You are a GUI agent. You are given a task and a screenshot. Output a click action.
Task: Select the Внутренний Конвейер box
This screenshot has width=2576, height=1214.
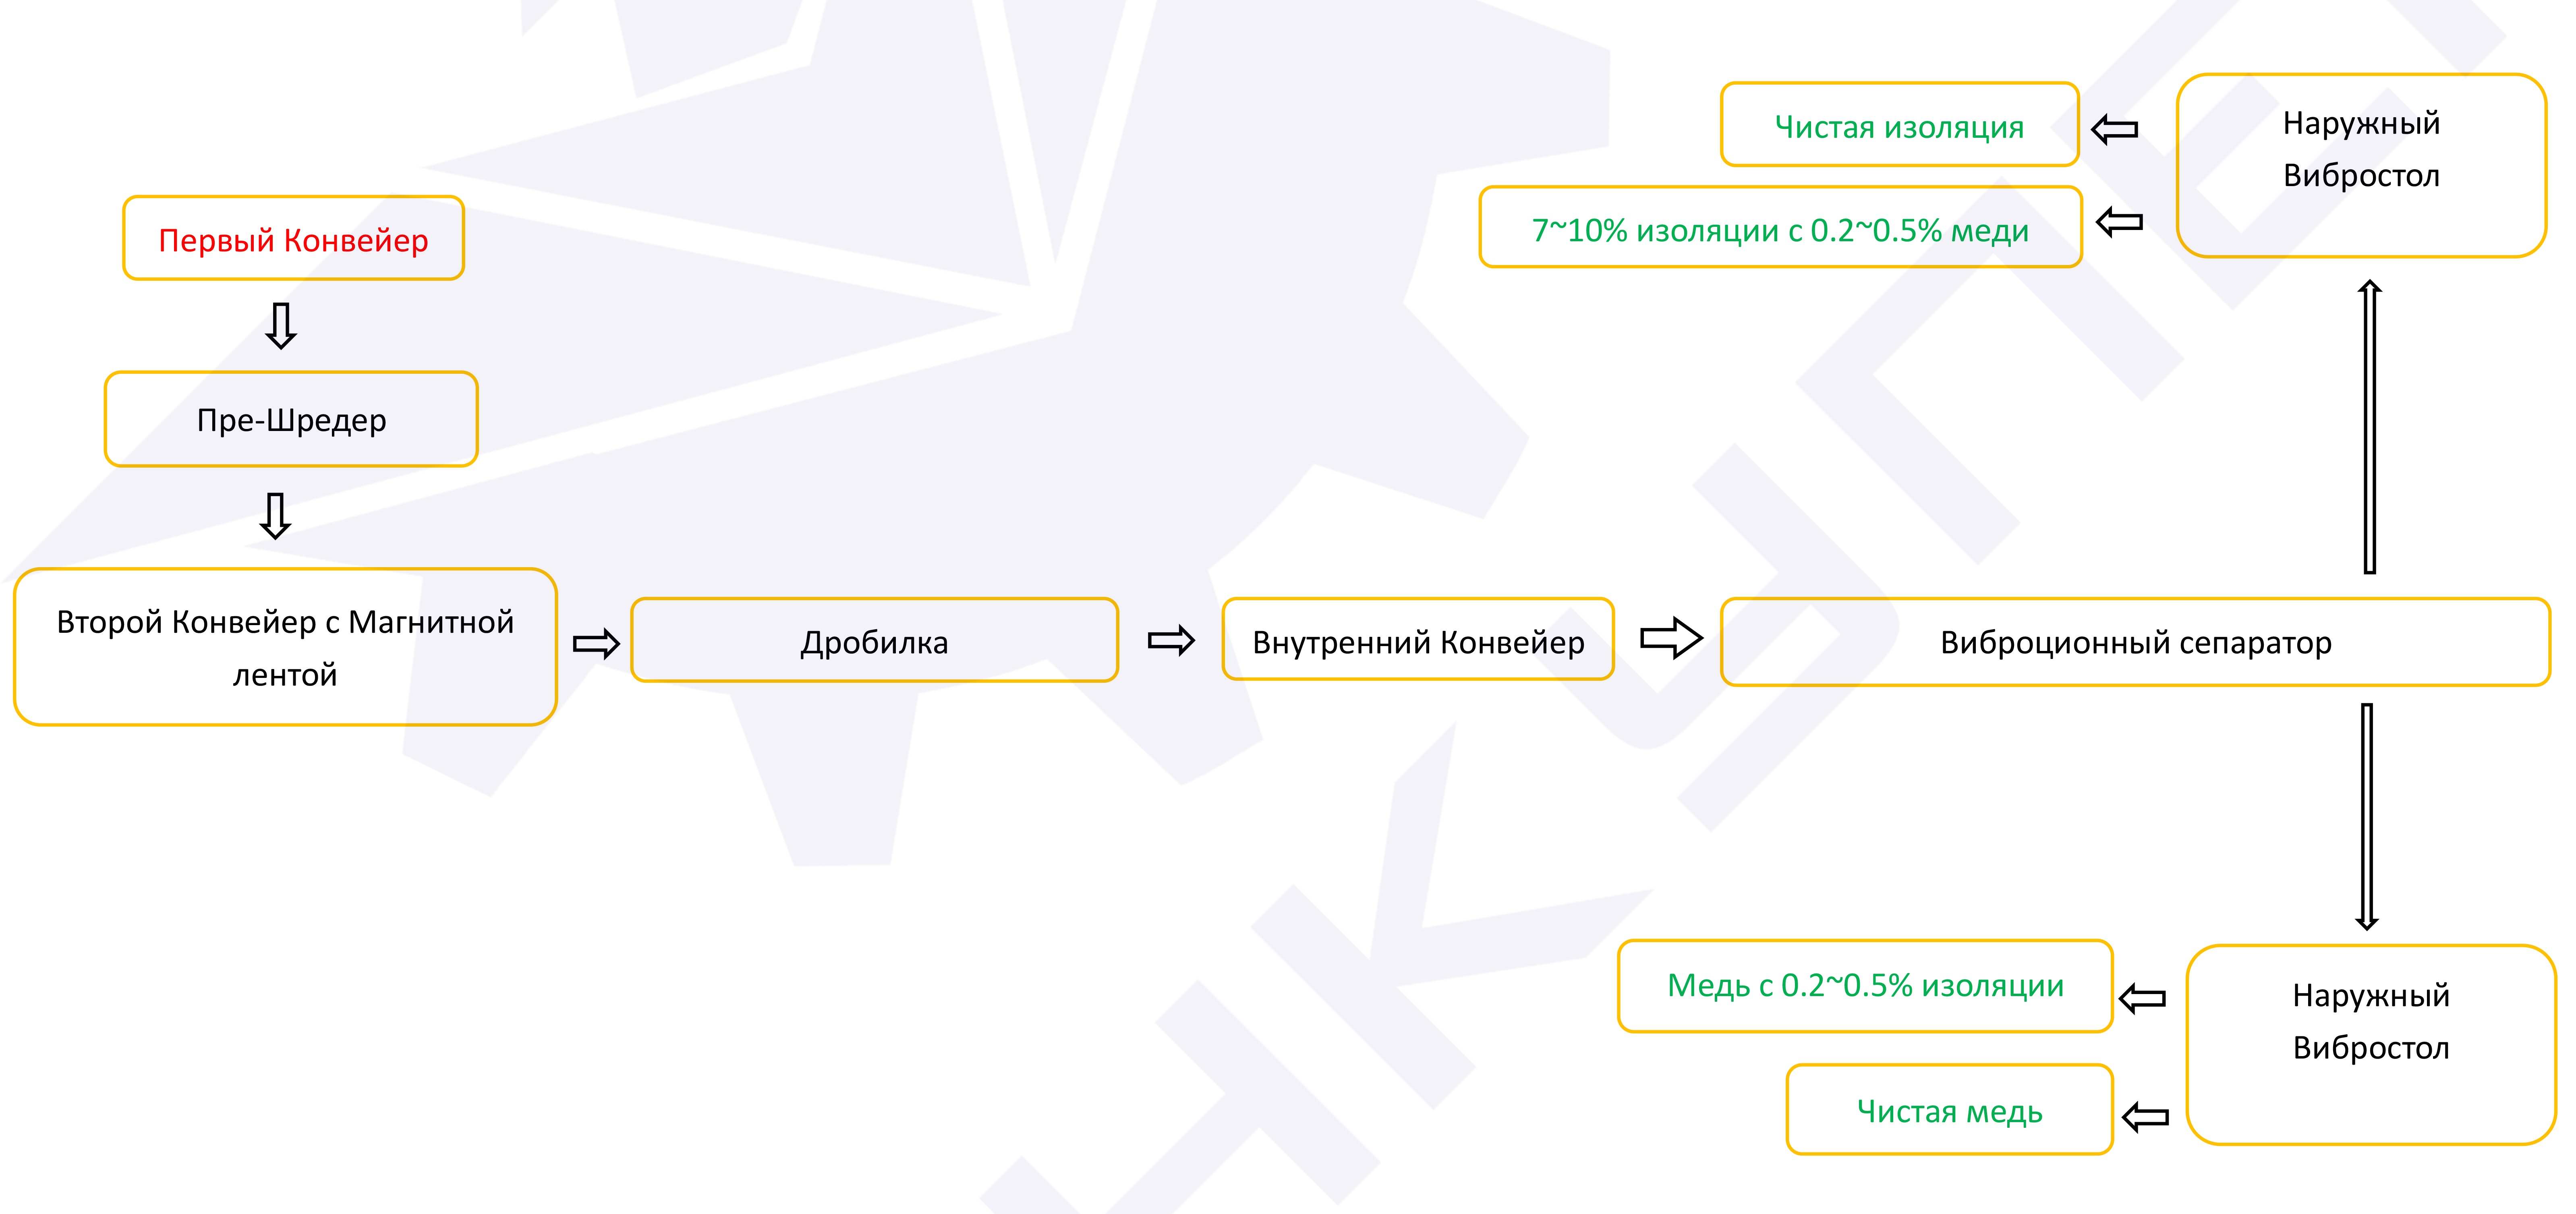[1417, 640]
